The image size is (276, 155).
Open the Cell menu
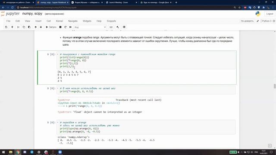49,21
